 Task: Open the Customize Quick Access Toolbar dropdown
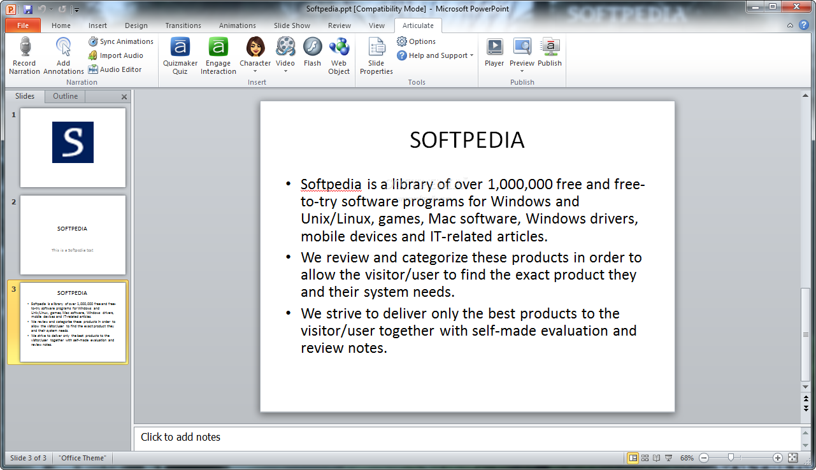coord(76,10)
